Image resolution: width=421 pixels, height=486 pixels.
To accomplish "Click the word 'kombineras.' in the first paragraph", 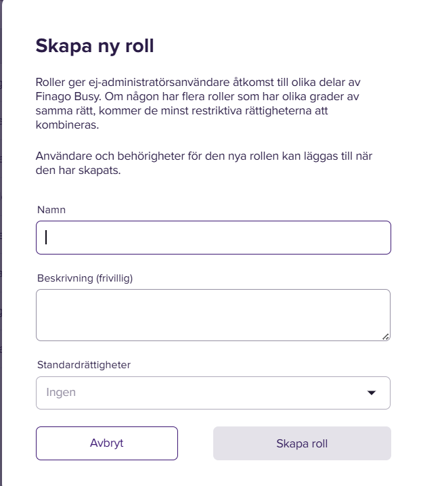I will click(67, 125).
